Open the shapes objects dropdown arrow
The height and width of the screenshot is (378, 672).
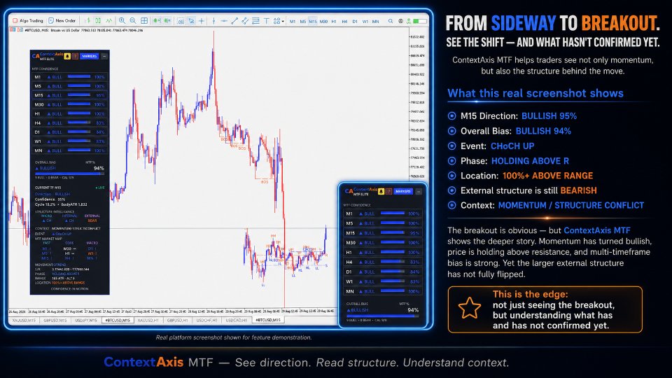tap(283, 21)
